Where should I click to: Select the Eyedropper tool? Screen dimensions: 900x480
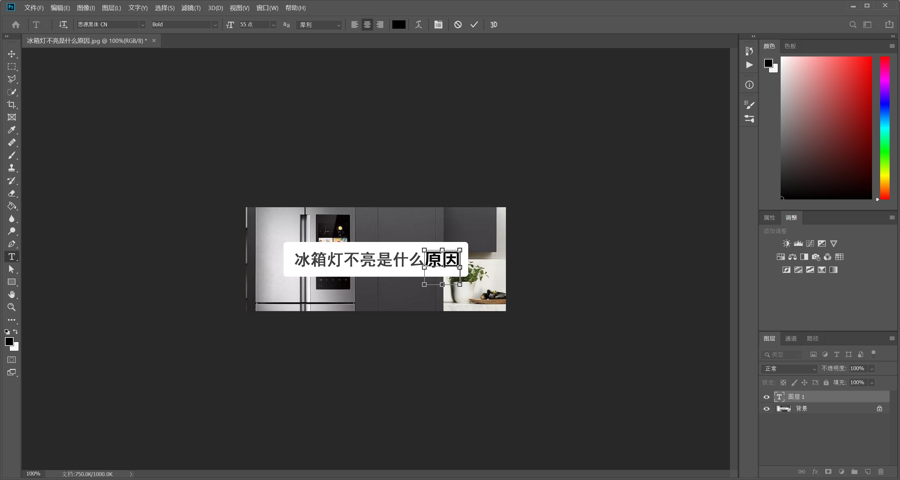click(11, 130)
